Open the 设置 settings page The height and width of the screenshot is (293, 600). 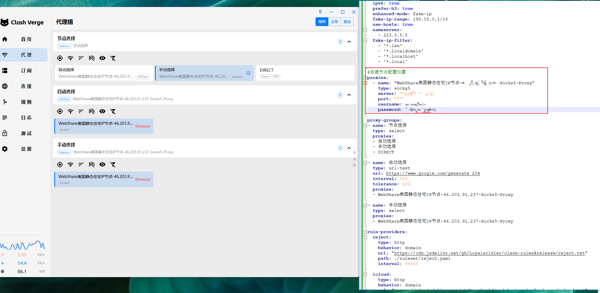click(x=24, y=149)
